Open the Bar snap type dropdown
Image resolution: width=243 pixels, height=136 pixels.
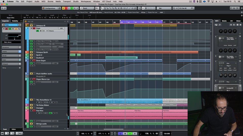click(164, 8)
